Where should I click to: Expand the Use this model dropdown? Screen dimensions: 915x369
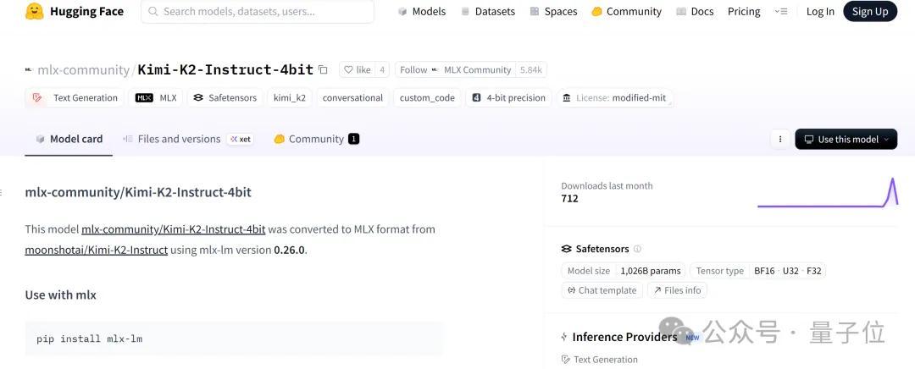846,140
